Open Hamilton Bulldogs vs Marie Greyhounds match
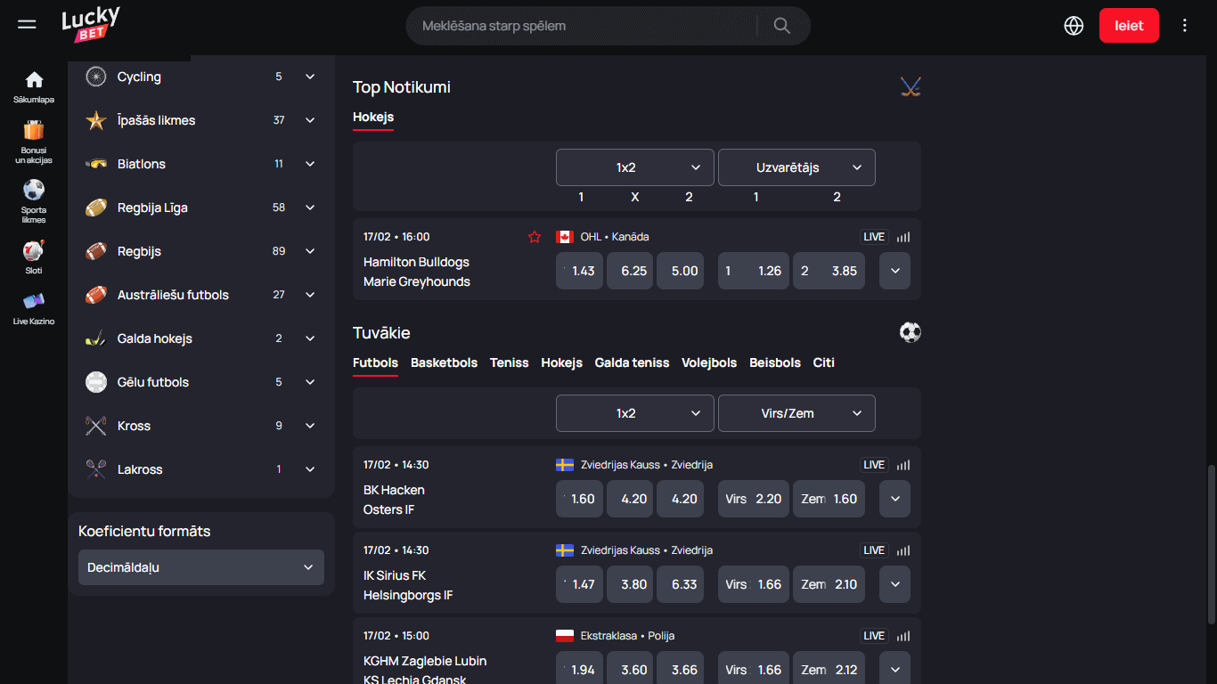Image resolution: width=1217 pixels, height=684 pixels. point(417,272)
